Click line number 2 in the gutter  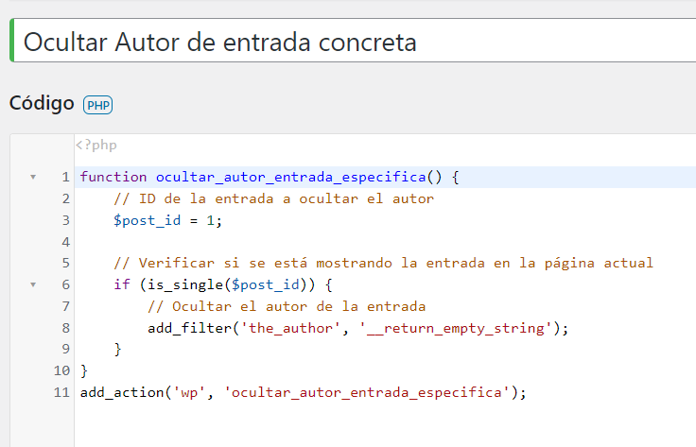[x=65, y=198]
